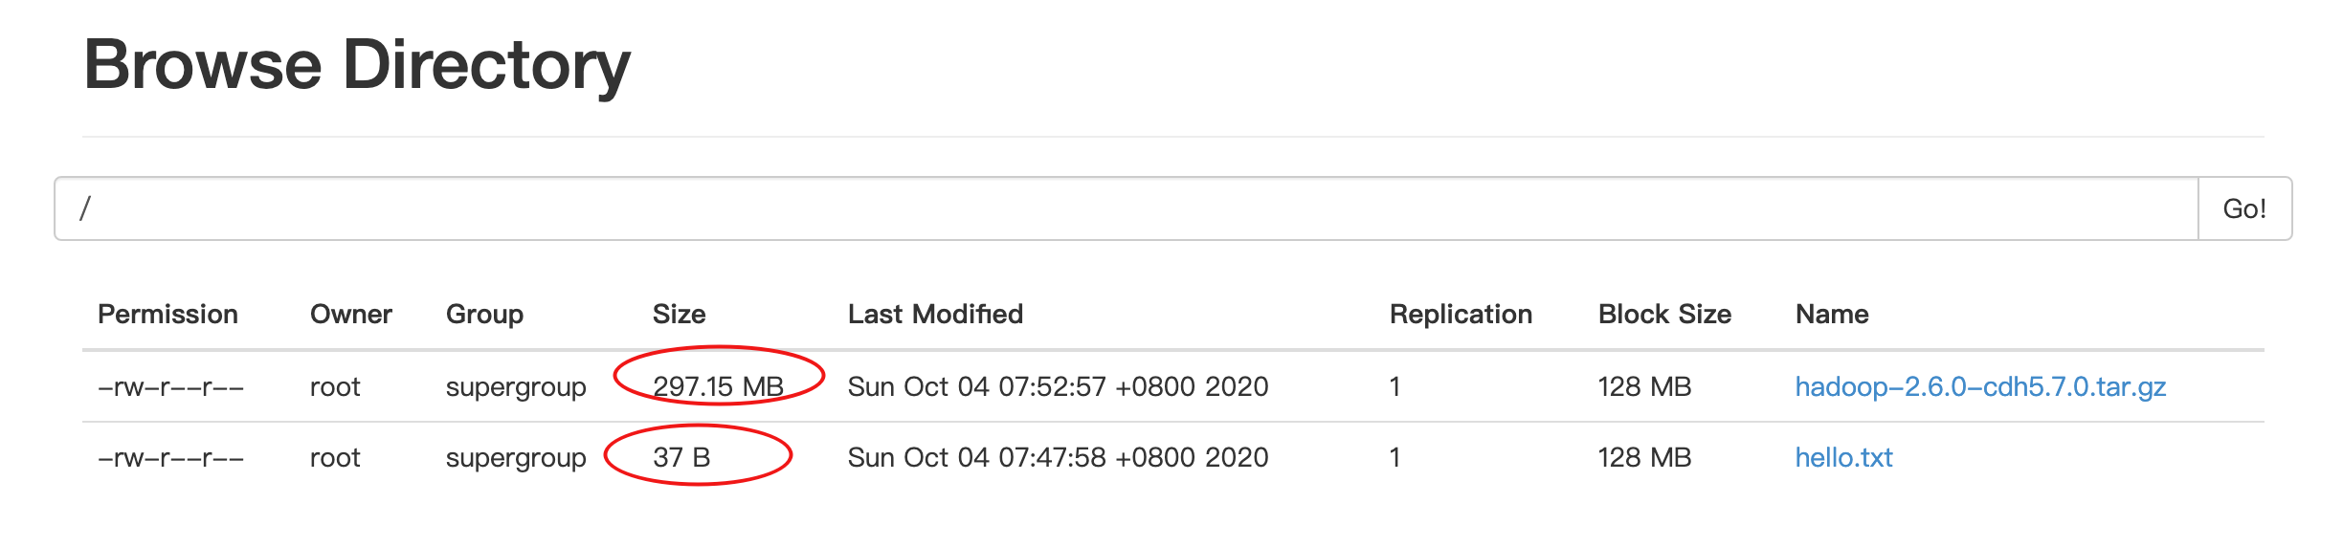Click the Block Size column header
Viewport: 2343px width, 547px height.
1664,314
